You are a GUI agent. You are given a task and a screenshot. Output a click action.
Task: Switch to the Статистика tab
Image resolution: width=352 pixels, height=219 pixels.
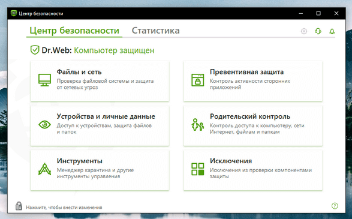coord(155,31)
